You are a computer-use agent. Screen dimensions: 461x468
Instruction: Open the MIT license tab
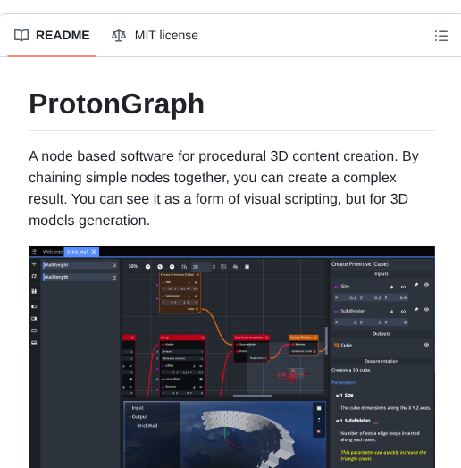pos(155,36)
